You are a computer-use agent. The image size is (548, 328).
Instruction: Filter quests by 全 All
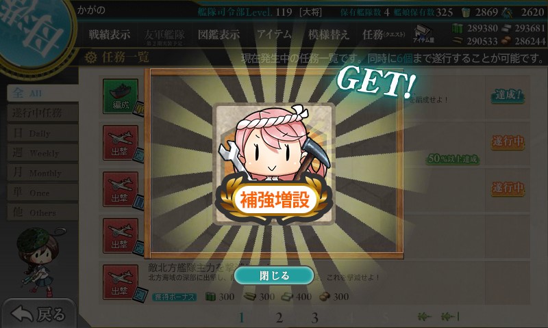click(x=42, y=93)
